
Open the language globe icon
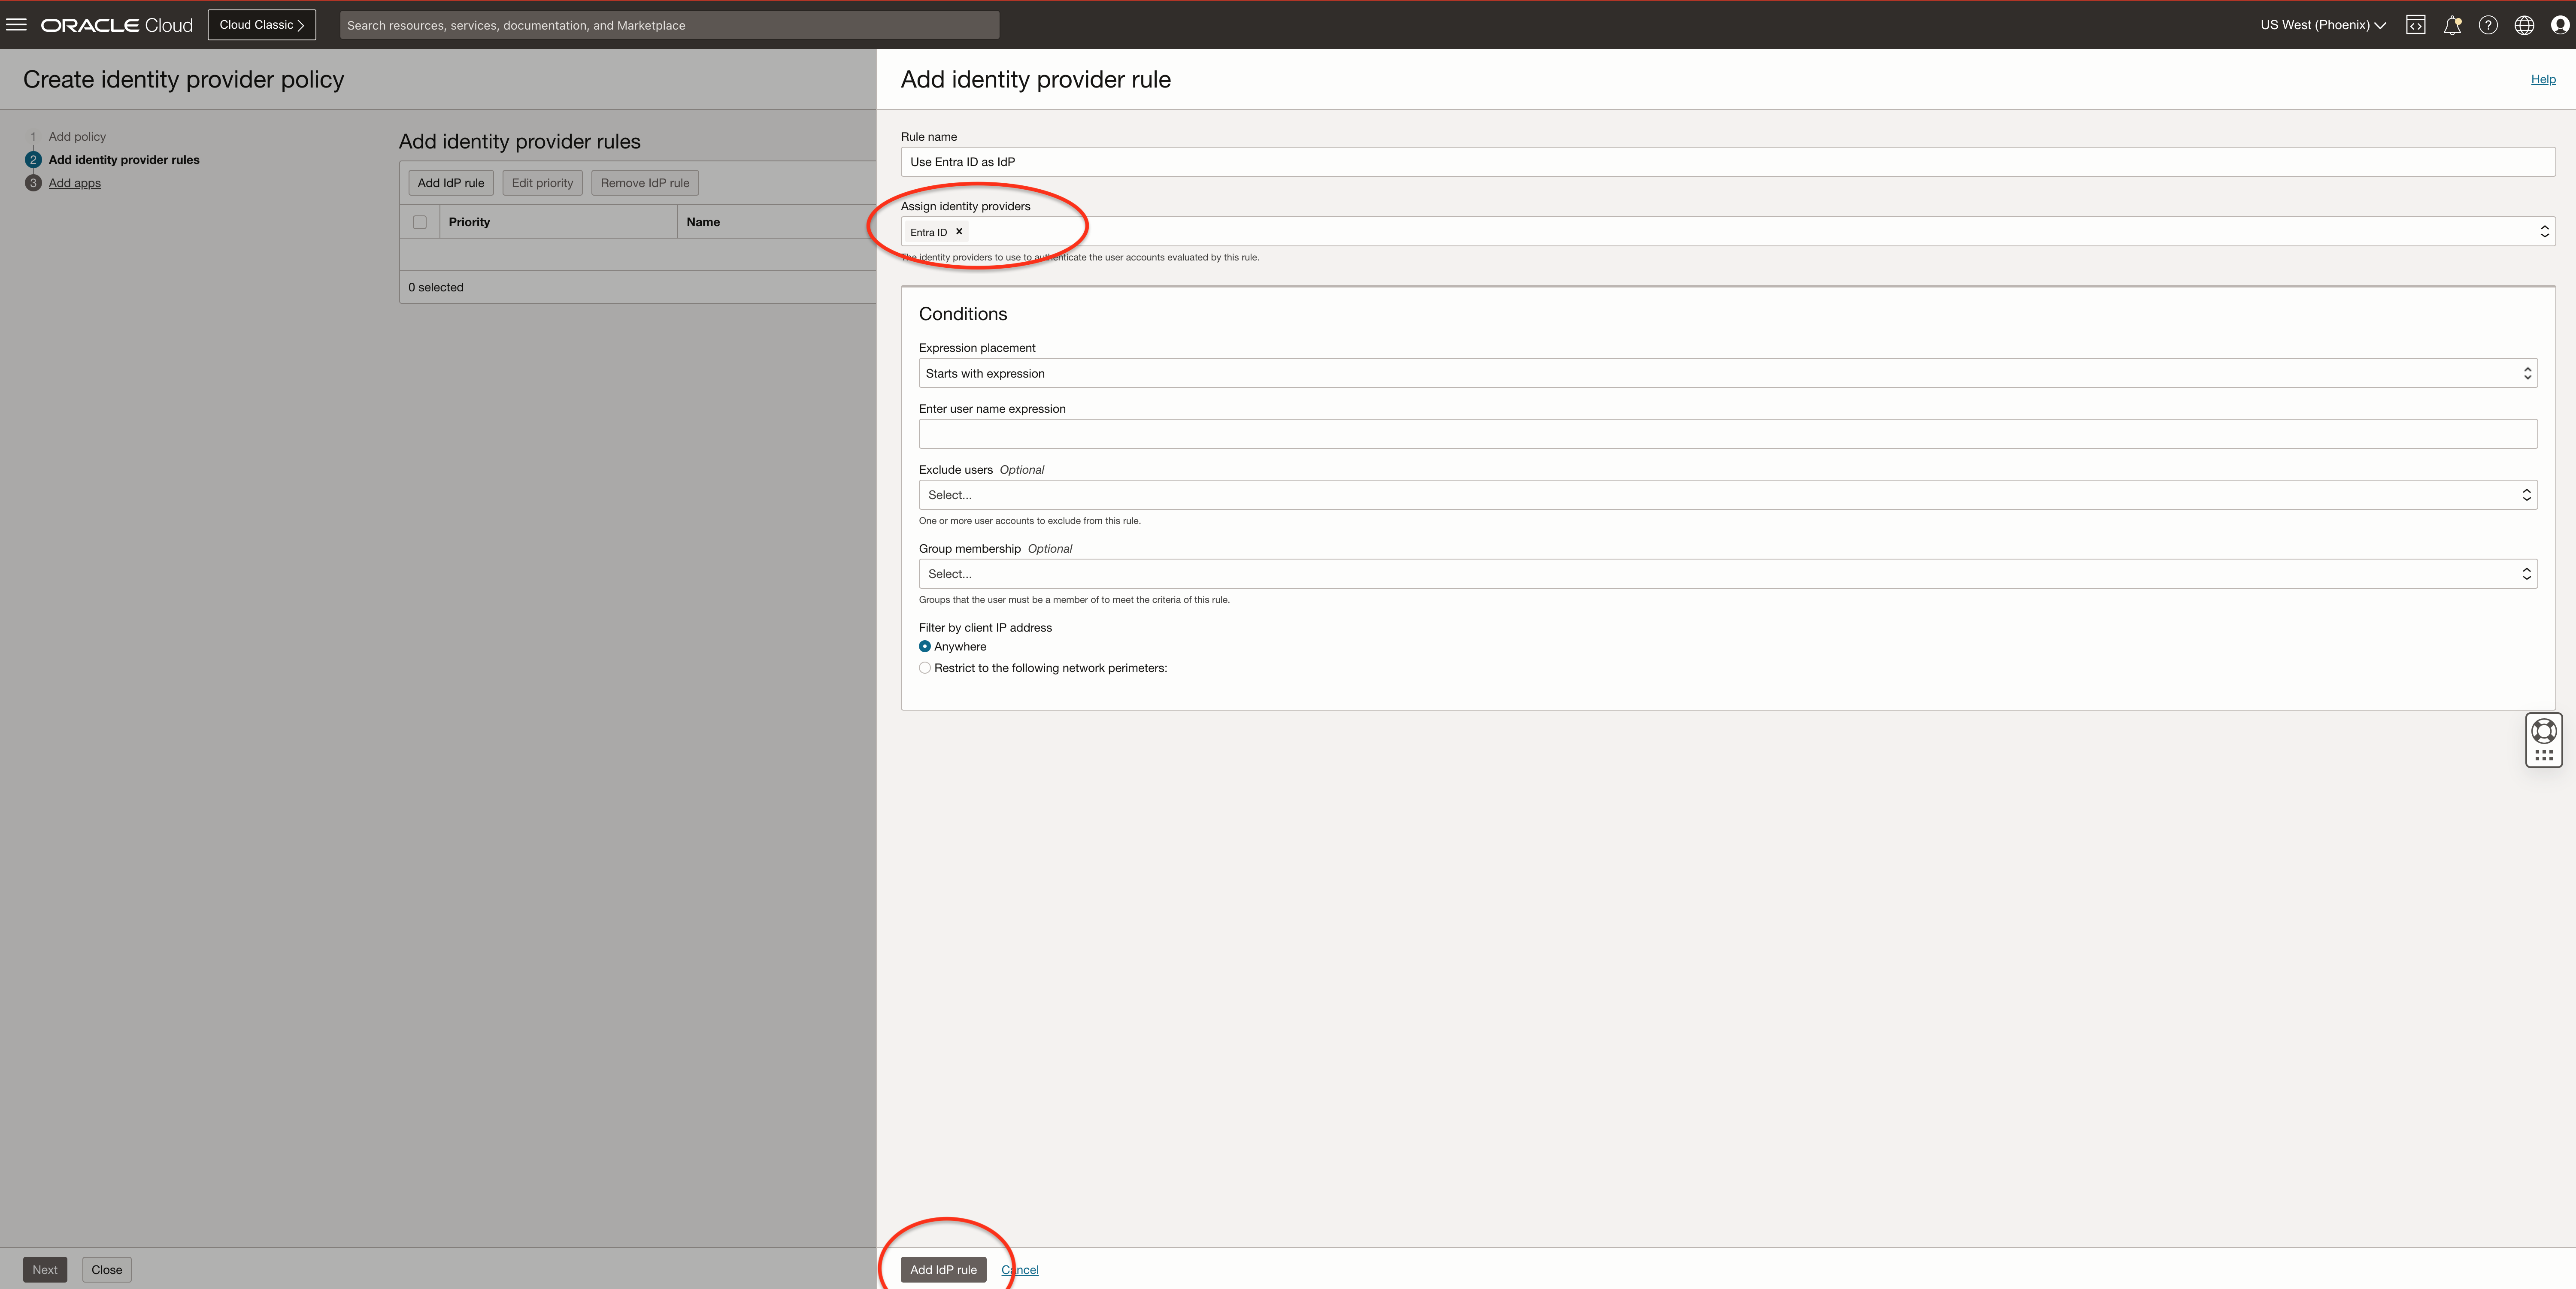[x=2523, y=25]
